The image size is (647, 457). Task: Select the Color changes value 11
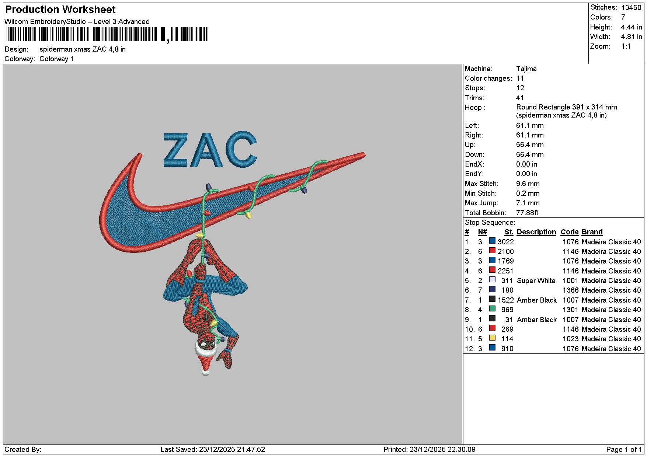(520, 79)
